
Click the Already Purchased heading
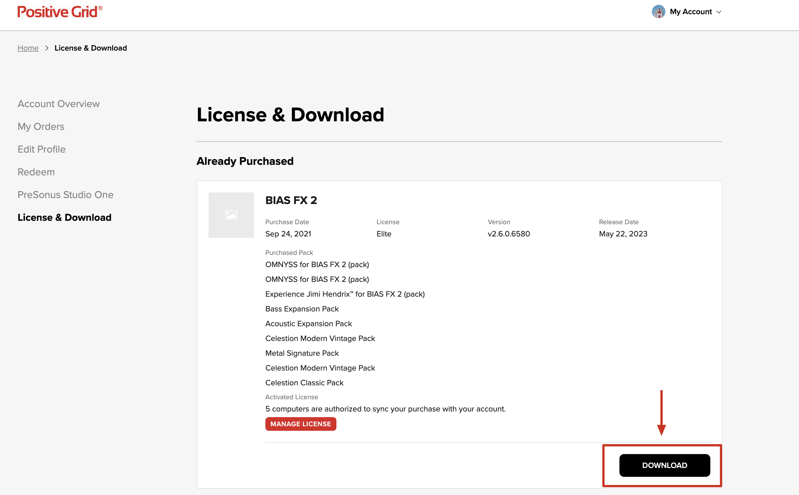(245, 161)
